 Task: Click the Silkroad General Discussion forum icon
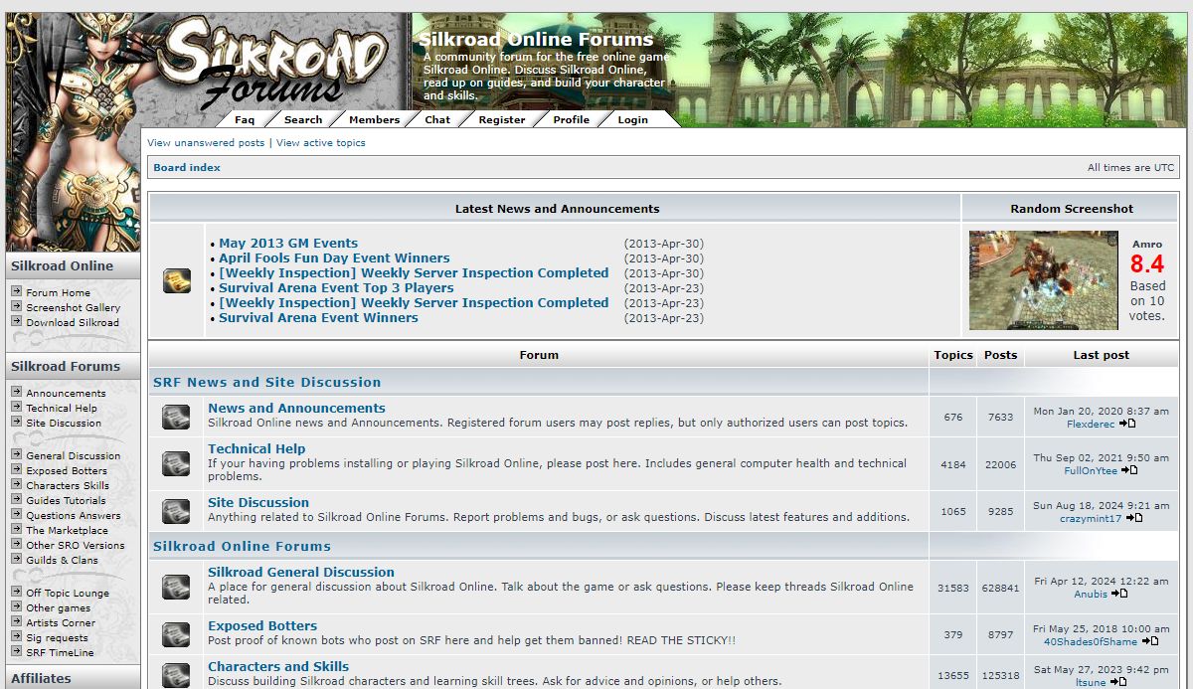coord(176,587)
